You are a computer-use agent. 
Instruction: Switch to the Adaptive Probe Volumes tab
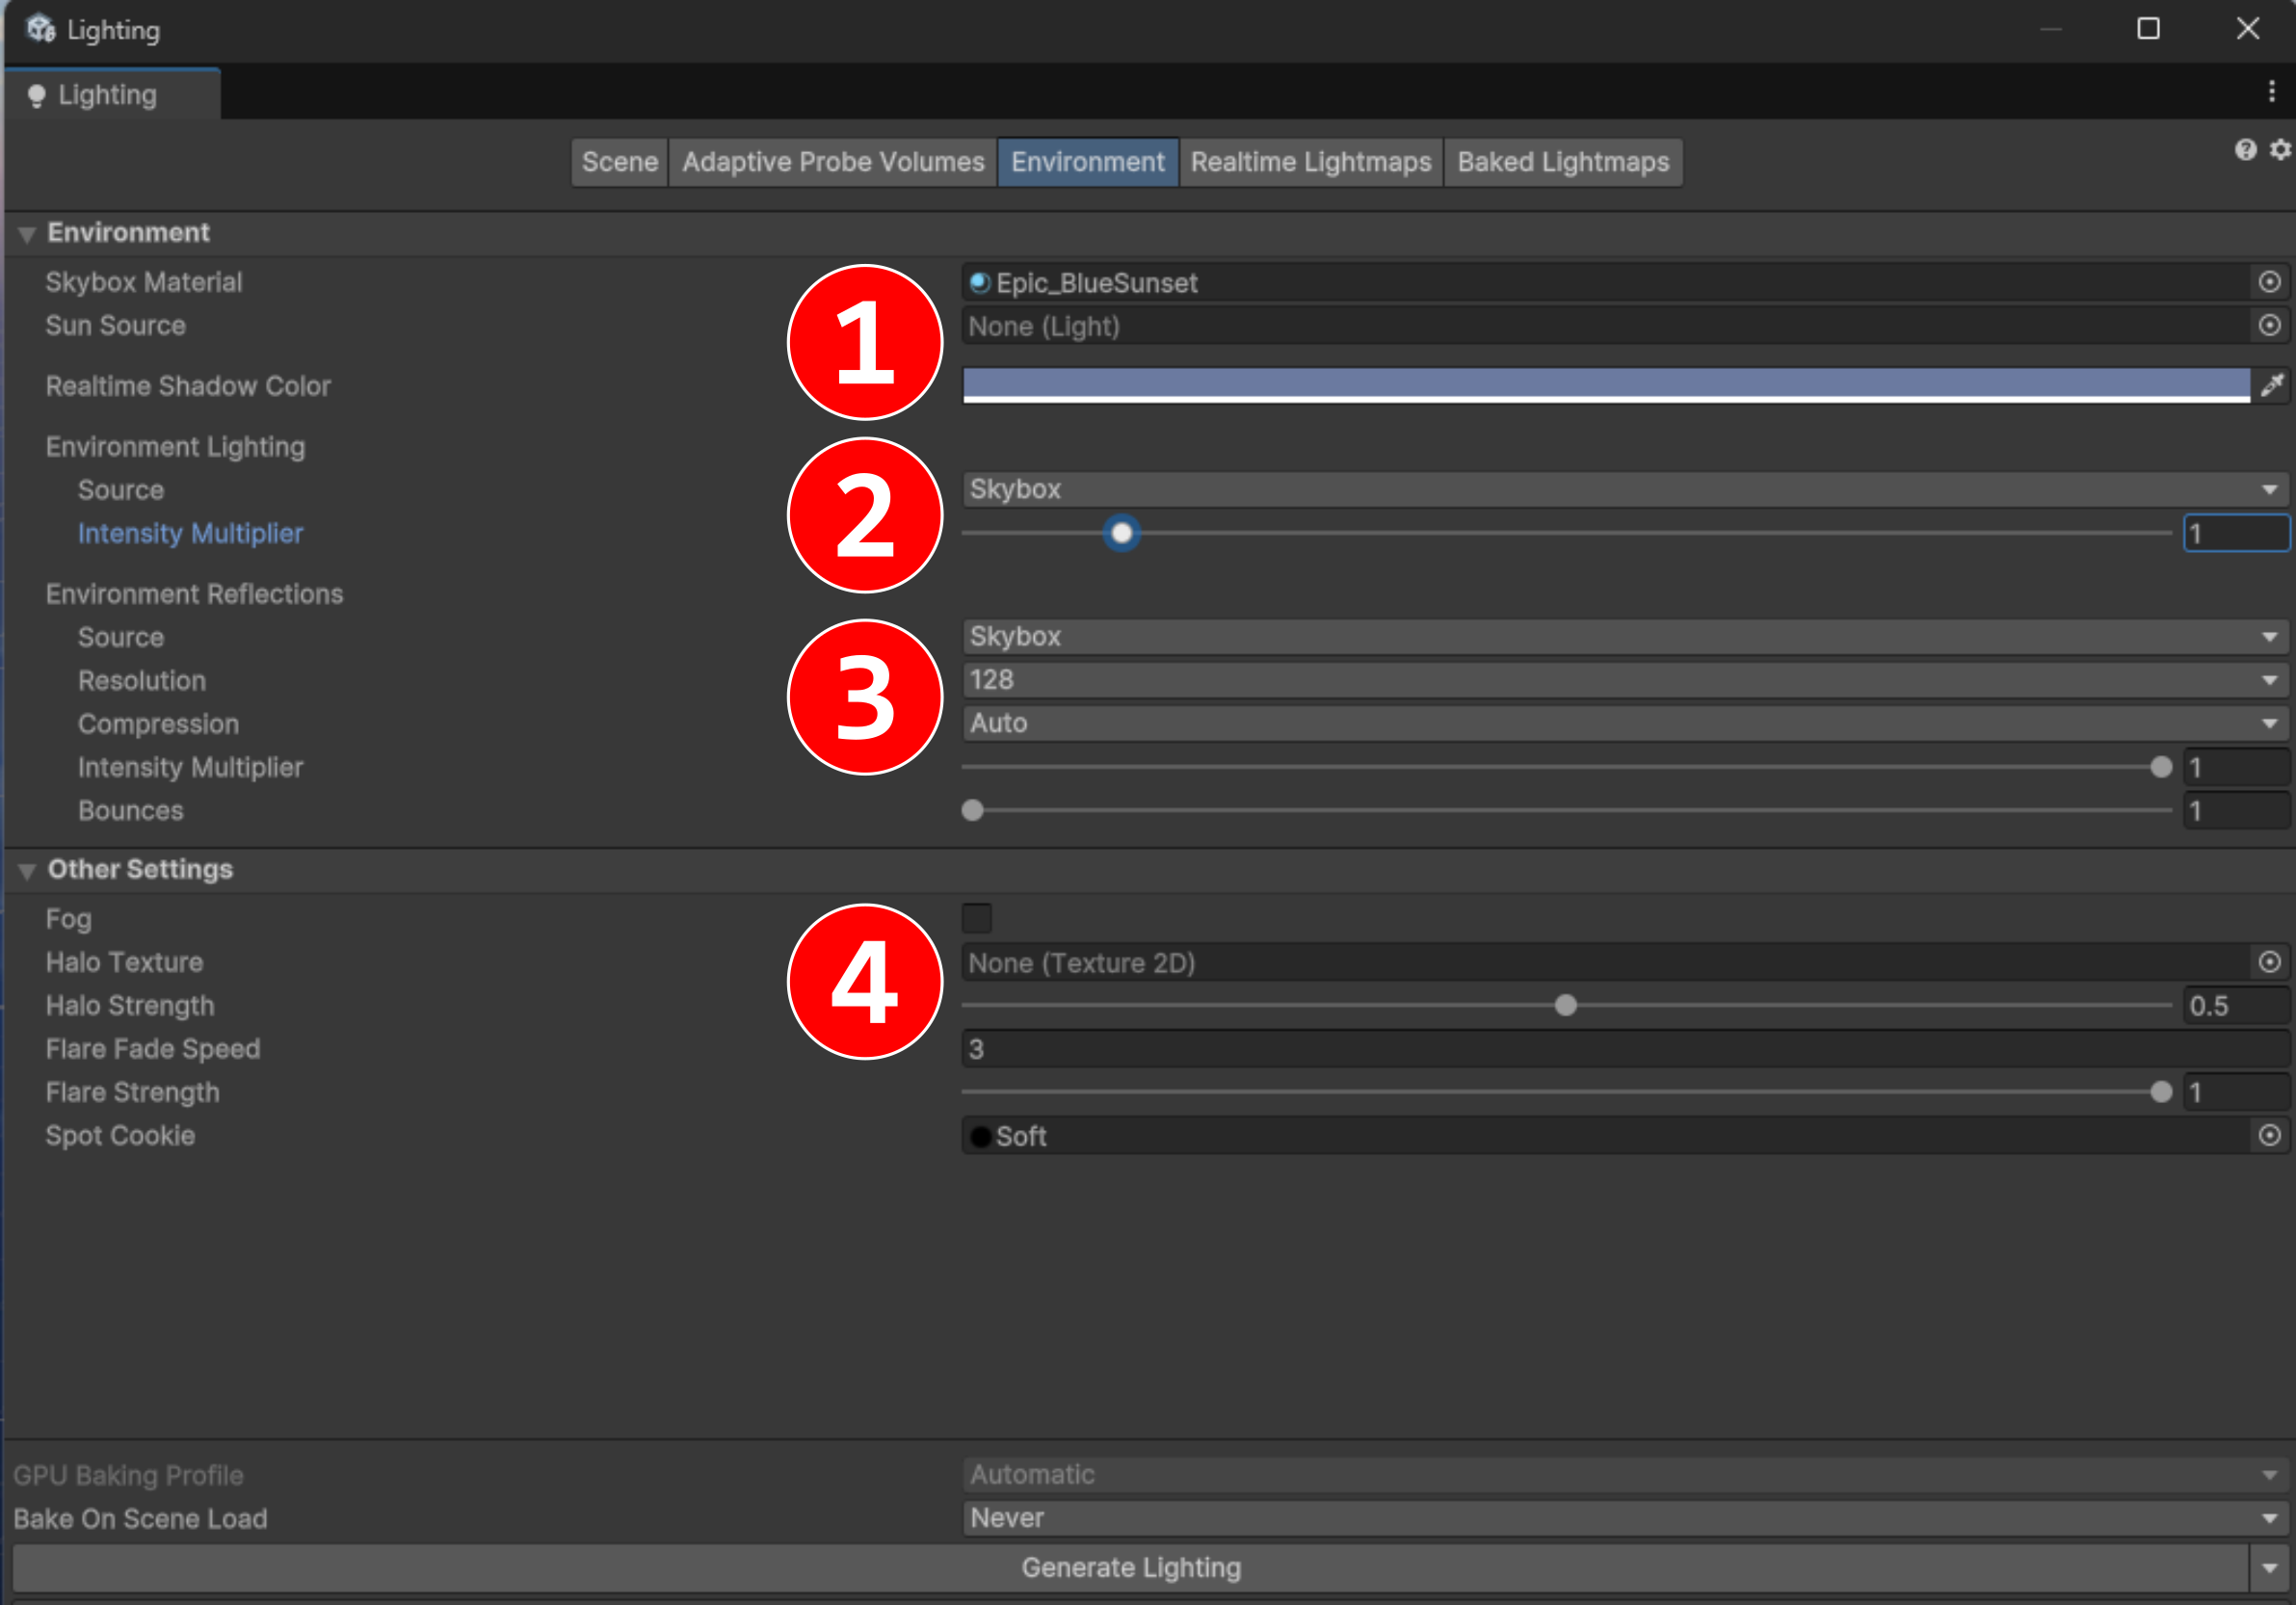(832, 162)
